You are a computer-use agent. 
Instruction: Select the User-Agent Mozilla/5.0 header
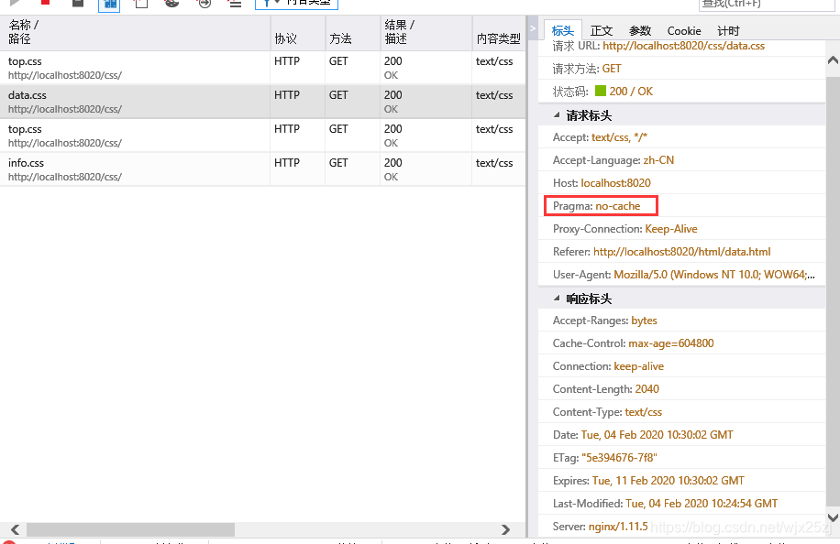(x=681, y=275)
